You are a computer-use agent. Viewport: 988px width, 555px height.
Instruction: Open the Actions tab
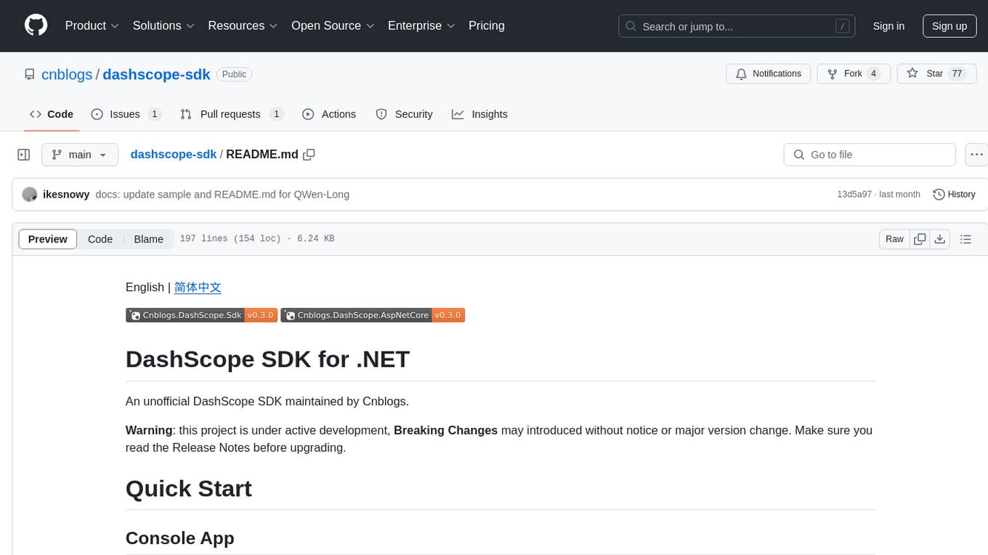328,114
